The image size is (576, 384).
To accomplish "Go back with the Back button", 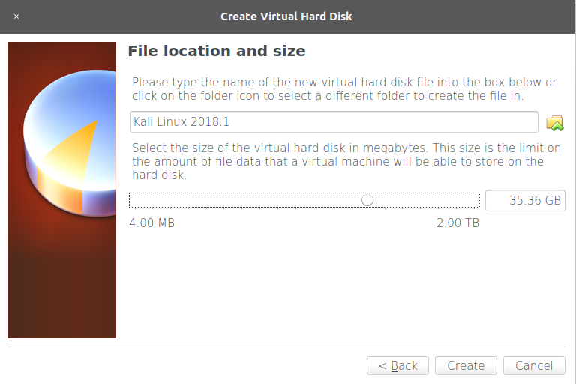I will tap(397, 366).
